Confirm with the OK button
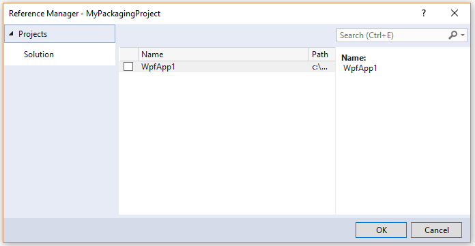This screenshot has width=475, height=246. click(x=381, y=230)
